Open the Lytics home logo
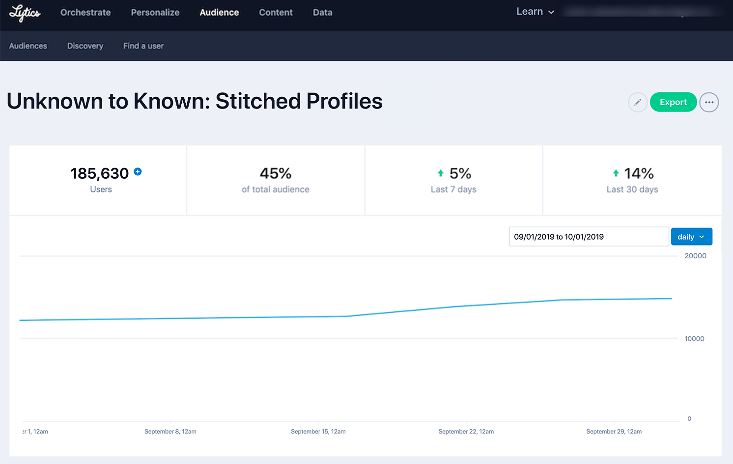This screenshot has width=733, height=464. (x=25, y=13)
